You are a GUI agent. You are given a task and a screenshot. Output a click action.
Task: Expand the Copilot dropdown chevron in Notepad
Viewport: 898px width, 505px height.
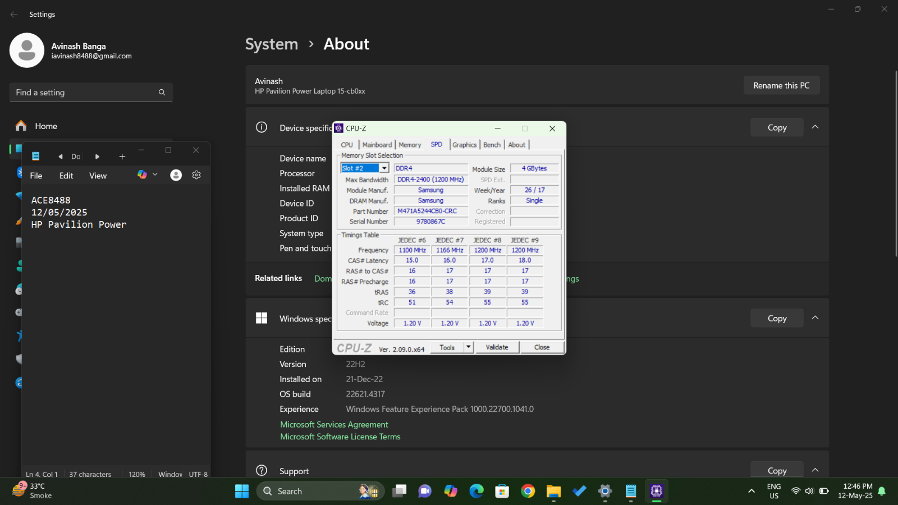pyautogui.click(x=155, y=175)
